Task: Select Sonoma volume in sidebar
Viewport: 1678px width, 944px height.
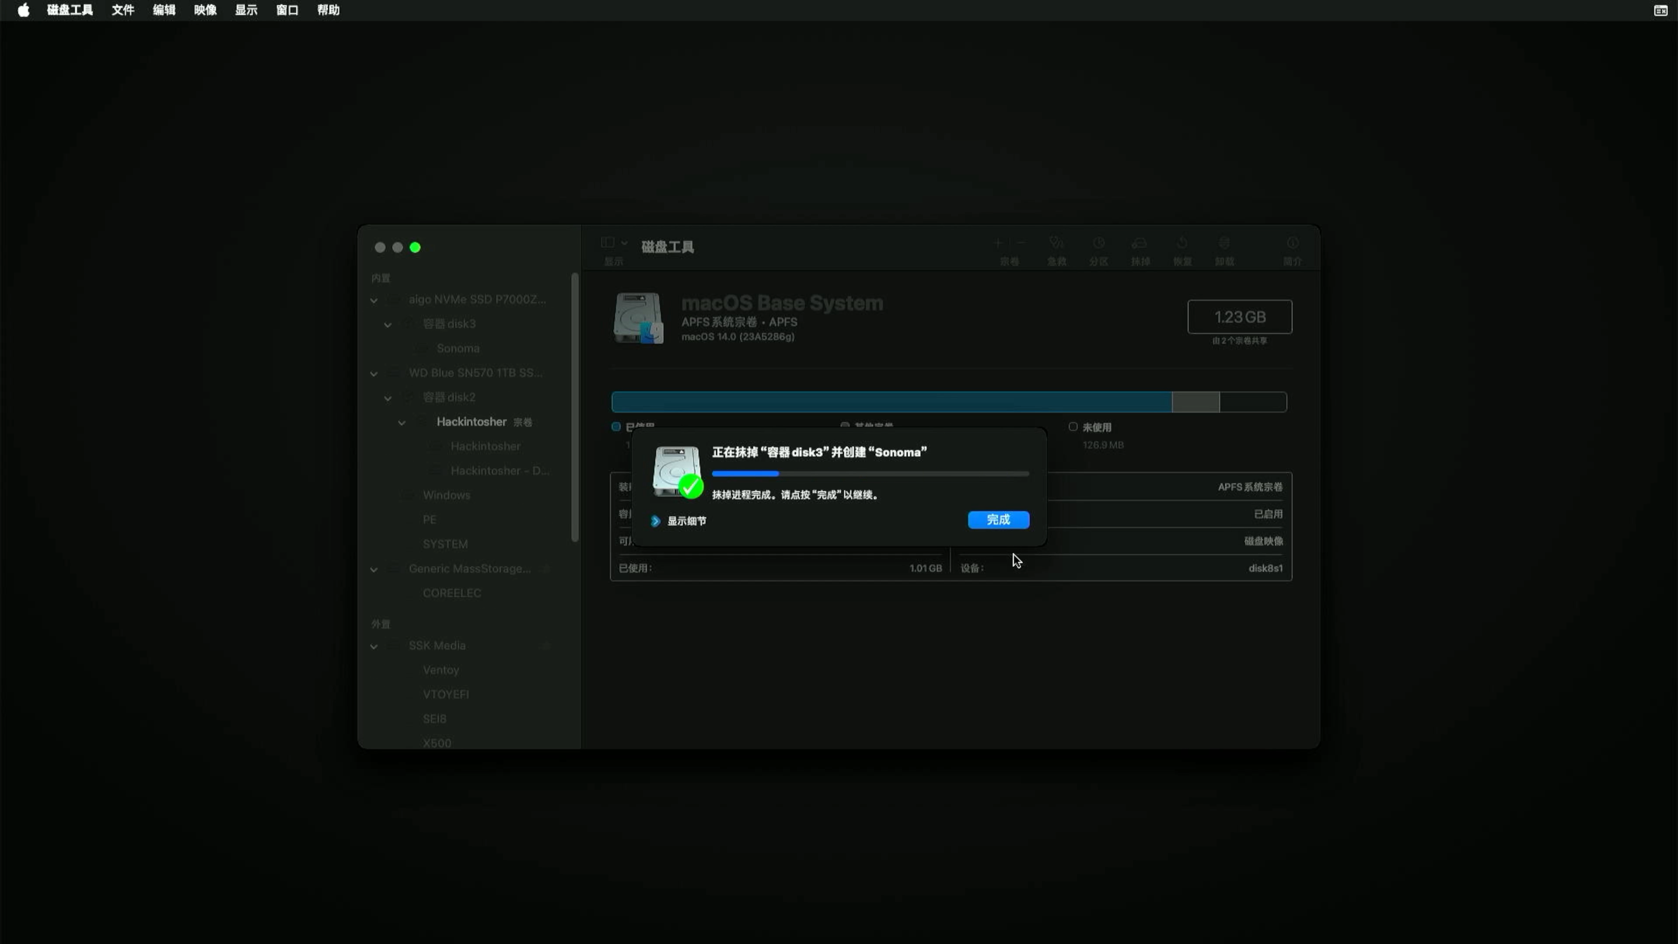Action: (458, 348)
